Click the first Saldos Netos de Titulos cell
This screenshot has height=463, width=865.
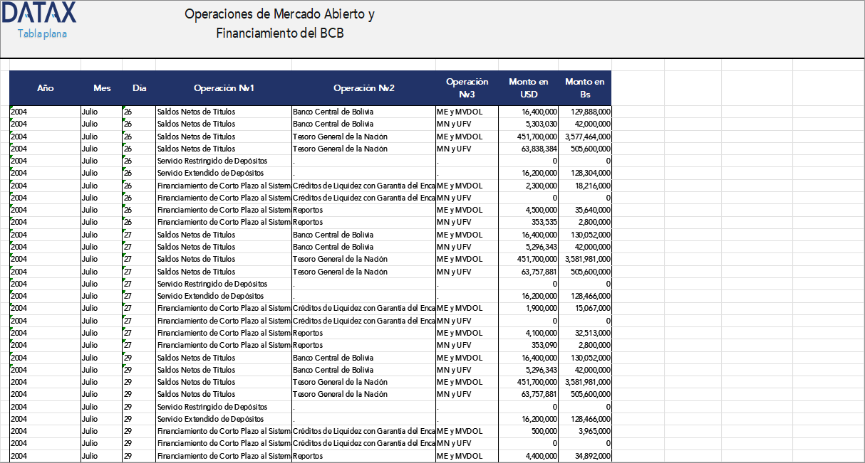click(x=197, y=112)
